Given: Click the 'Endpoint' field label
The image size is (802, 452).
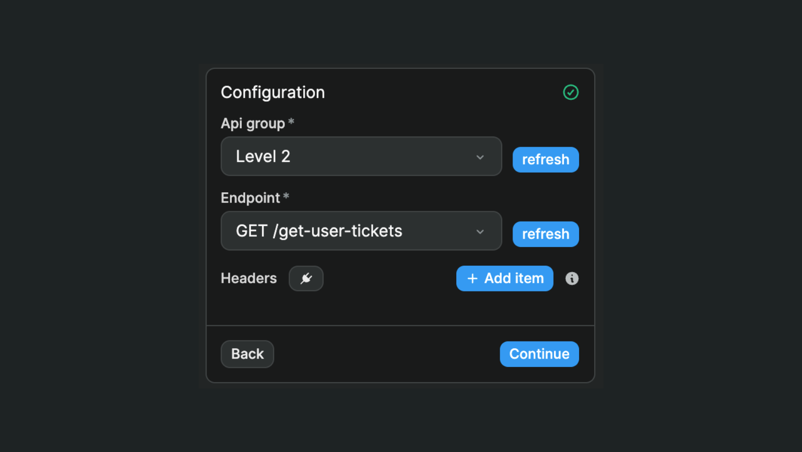Looking at the screenshot, I should click(x=250, y=198).
